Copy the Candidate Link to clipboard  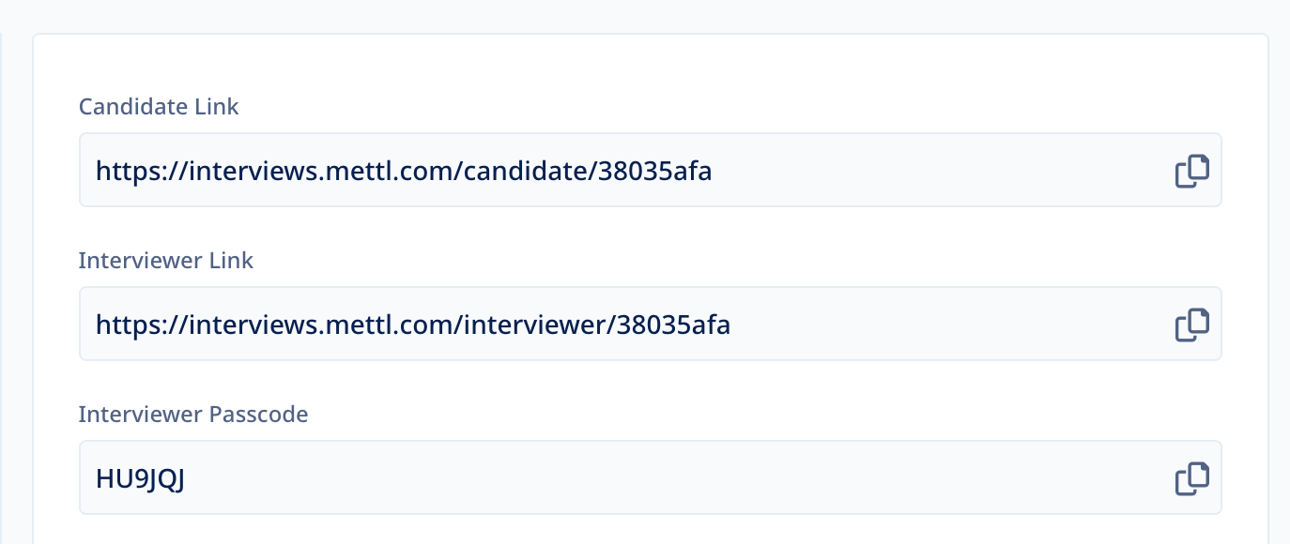1192,171
